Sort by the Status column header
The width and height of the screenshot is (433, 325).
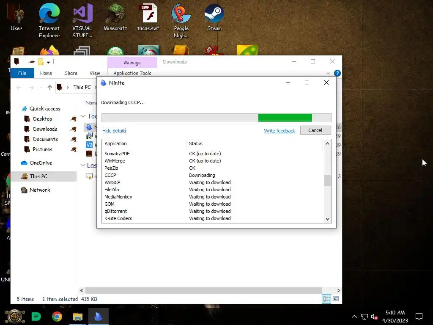pyautogui.click(x=255, y=143)
